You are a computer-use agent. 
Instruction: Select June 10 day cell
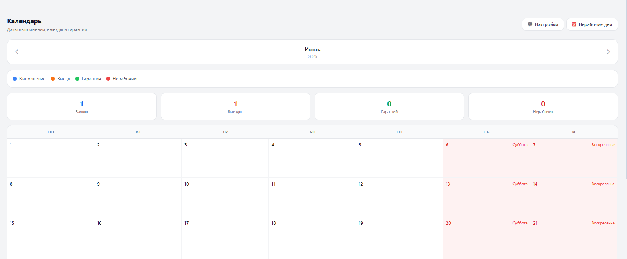pyautogui.click(x=225, y=197)
